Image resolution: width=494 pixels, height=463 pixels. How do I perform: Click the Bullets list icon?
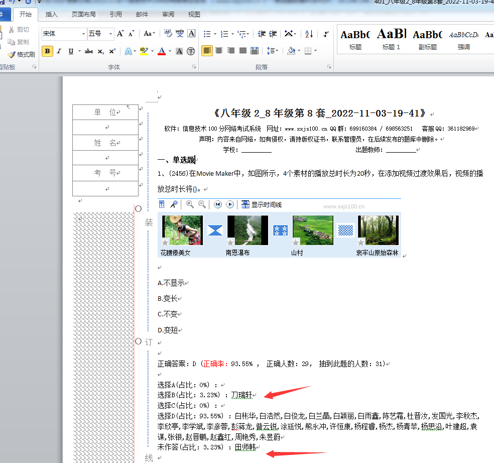[207, 34]
